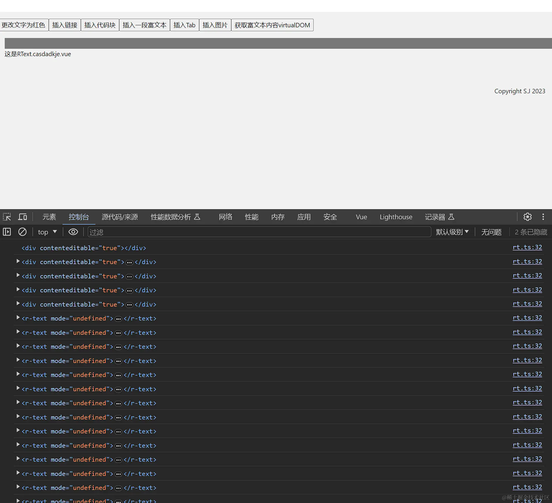The width and height of the screenshot is (552, 503).
Task: Open rt.ts:32 link of first div log
Action: tap(527, 247)
